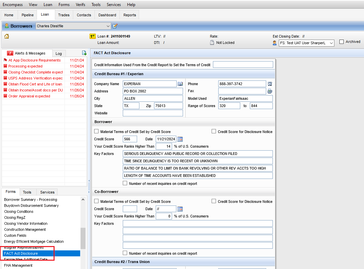
Task: Switch to the lower Services tab
Action: click(47, 192)
